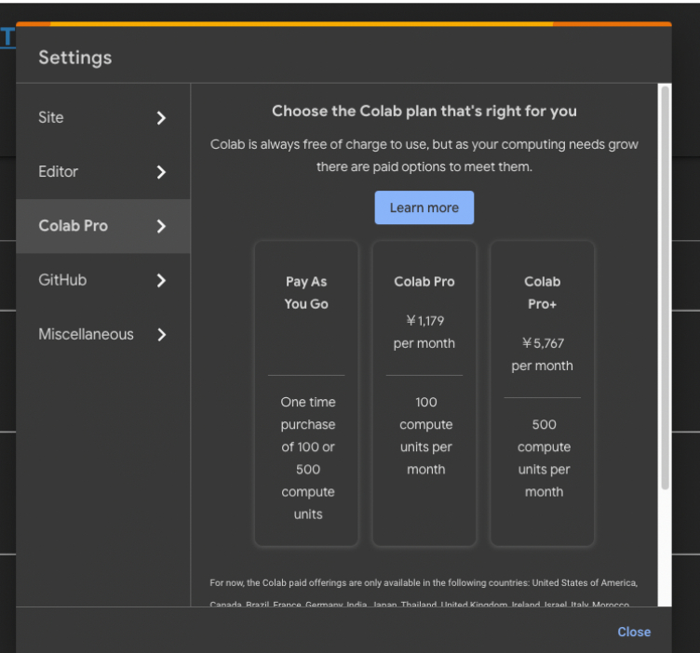Image resolution: width=700 pixels, height=653 pixels.
Task: Open the Editor settings section
Action: click(x=102, y=172)
